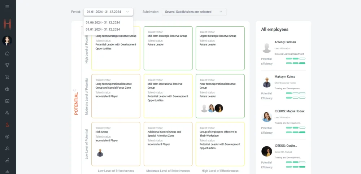Open the trophy achievements icon

pos(8,65)
